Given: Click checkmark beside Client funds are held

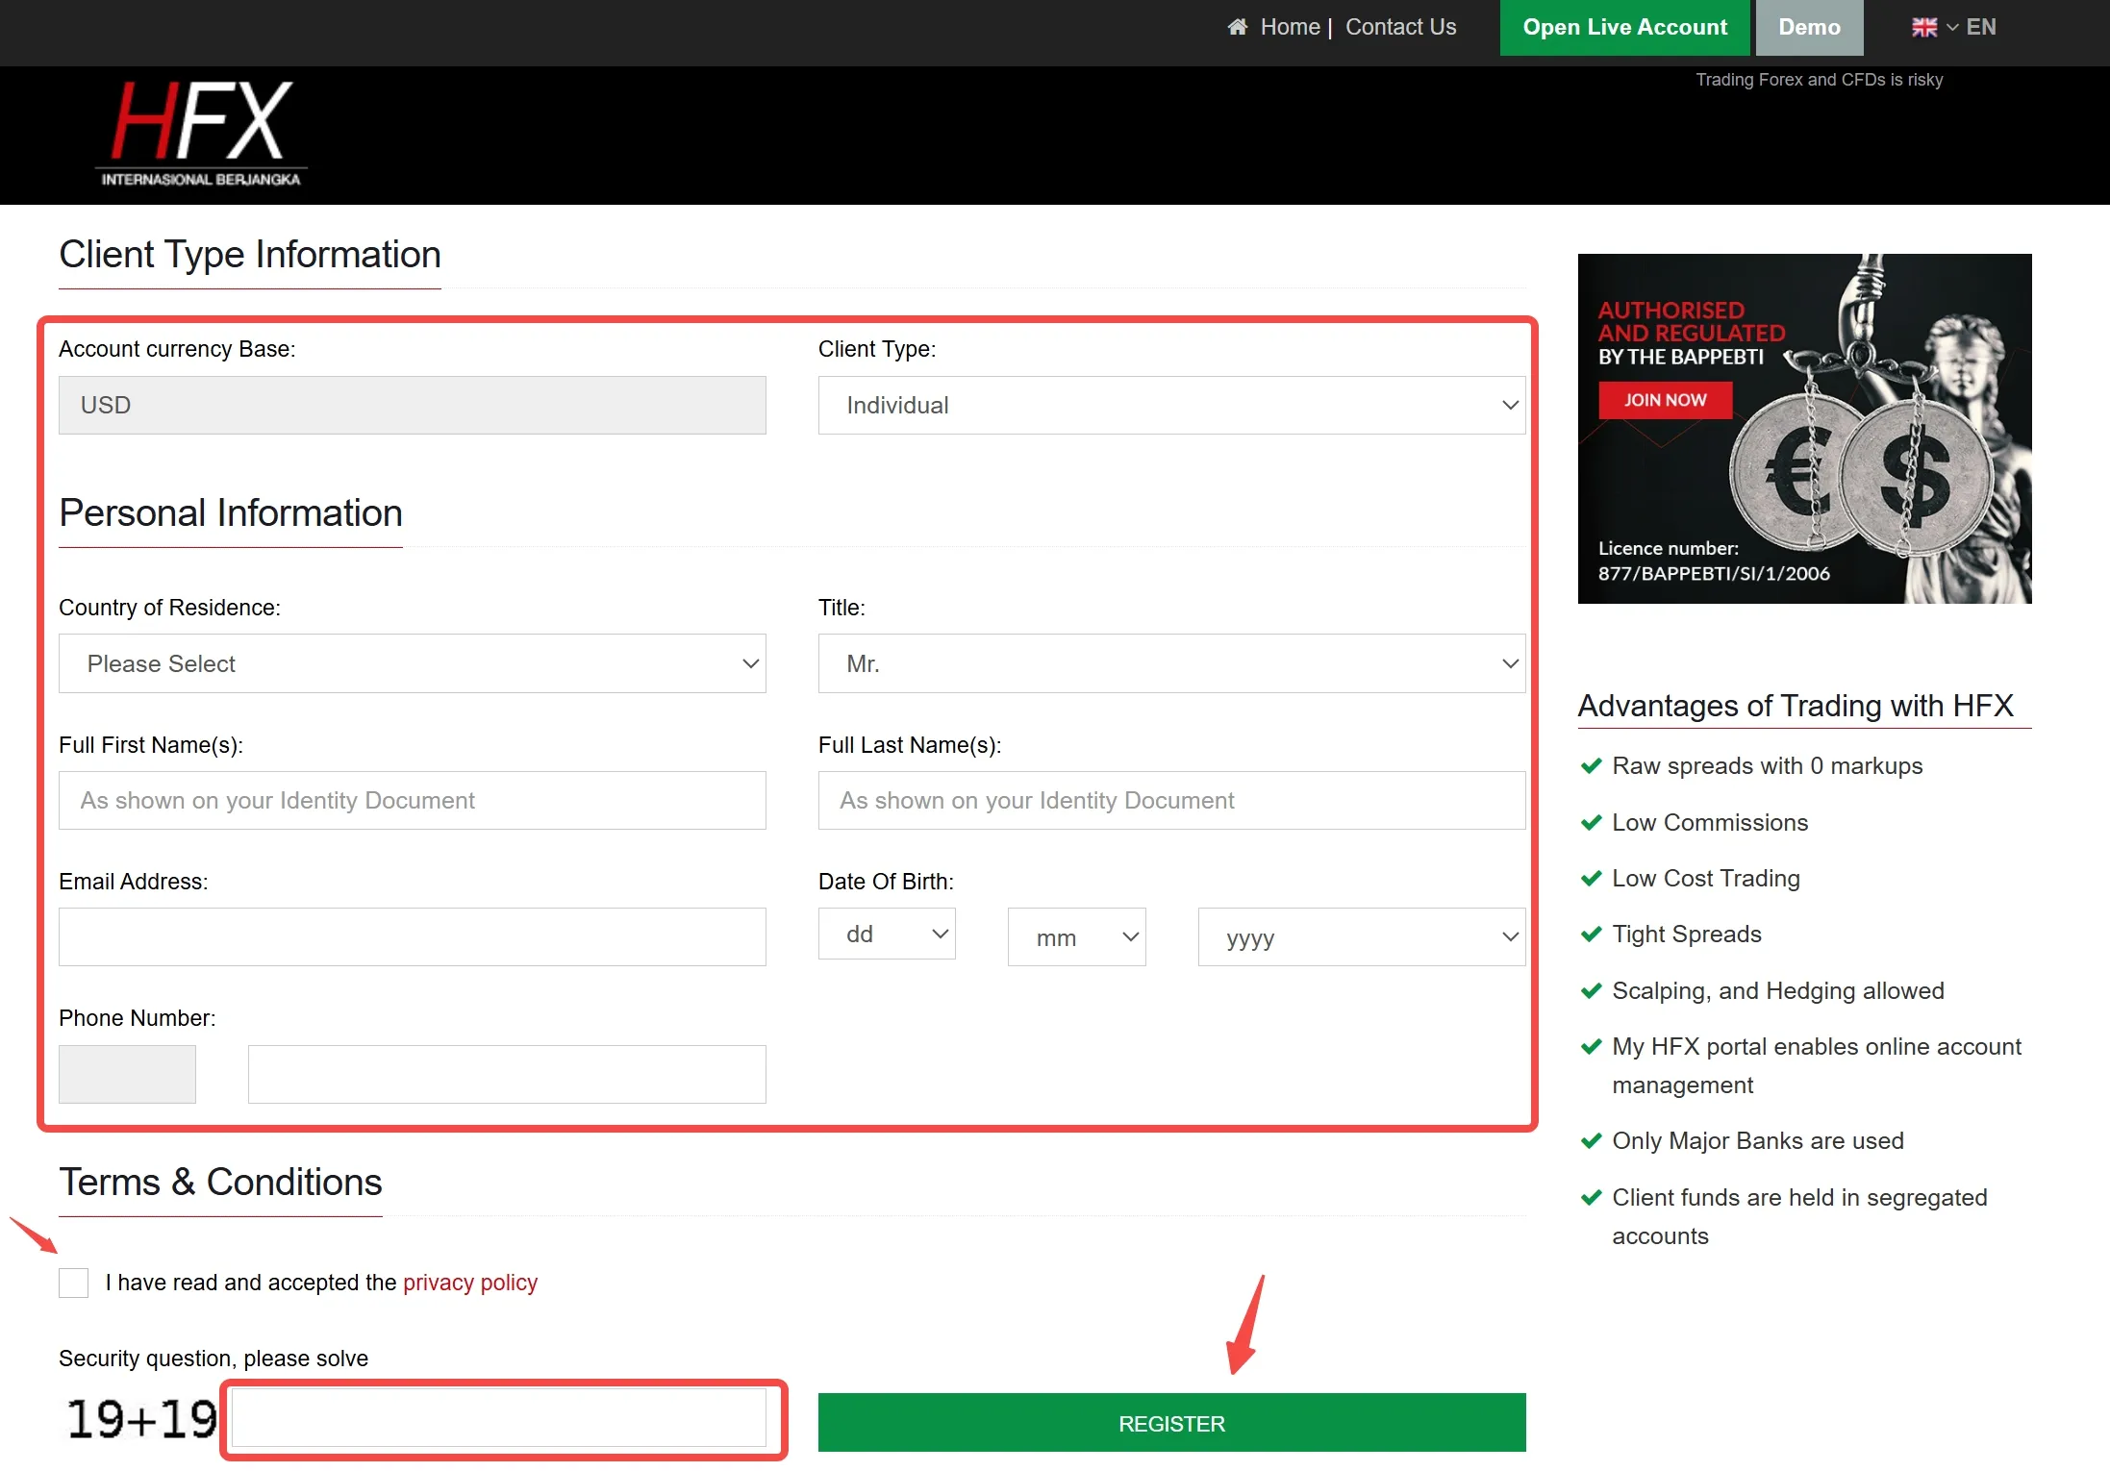Looking at the screenshot, I should coord(1592,1197).
